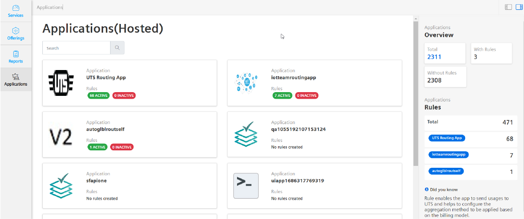The width and height of the screenshot is (524, 219).
Task: Toggle the left panel layout icon
Action: 508,7
